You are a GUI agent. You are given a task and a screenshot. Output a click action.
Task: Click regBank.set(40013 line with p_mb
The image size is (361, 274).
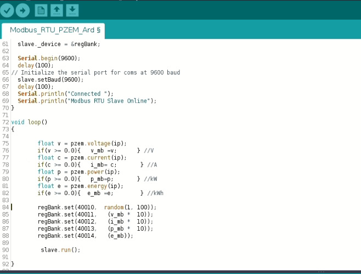click(95, 229)
